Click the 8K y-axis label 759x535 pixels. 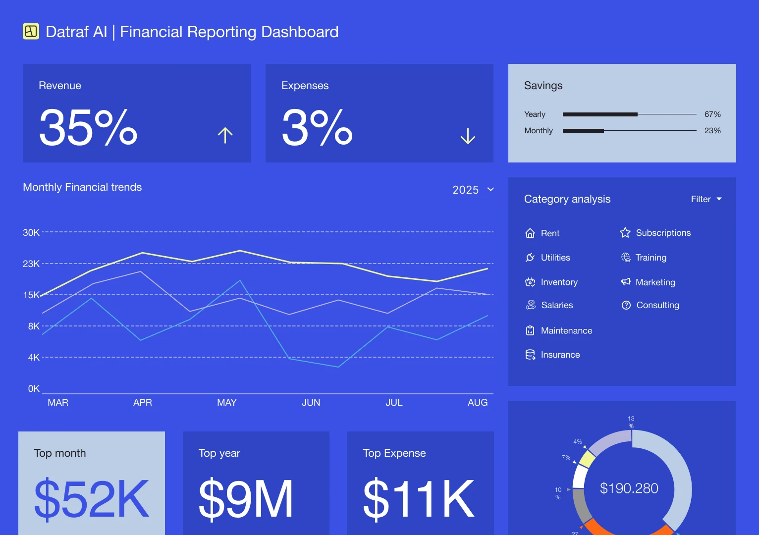click(x=34, y=326)
